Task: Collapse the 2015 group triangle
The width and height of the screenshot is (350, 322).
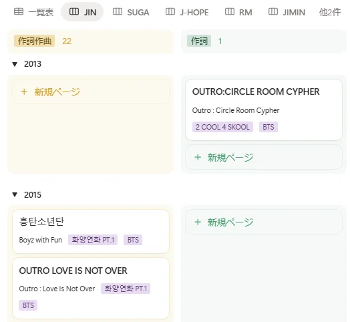Action: (15, 194)
